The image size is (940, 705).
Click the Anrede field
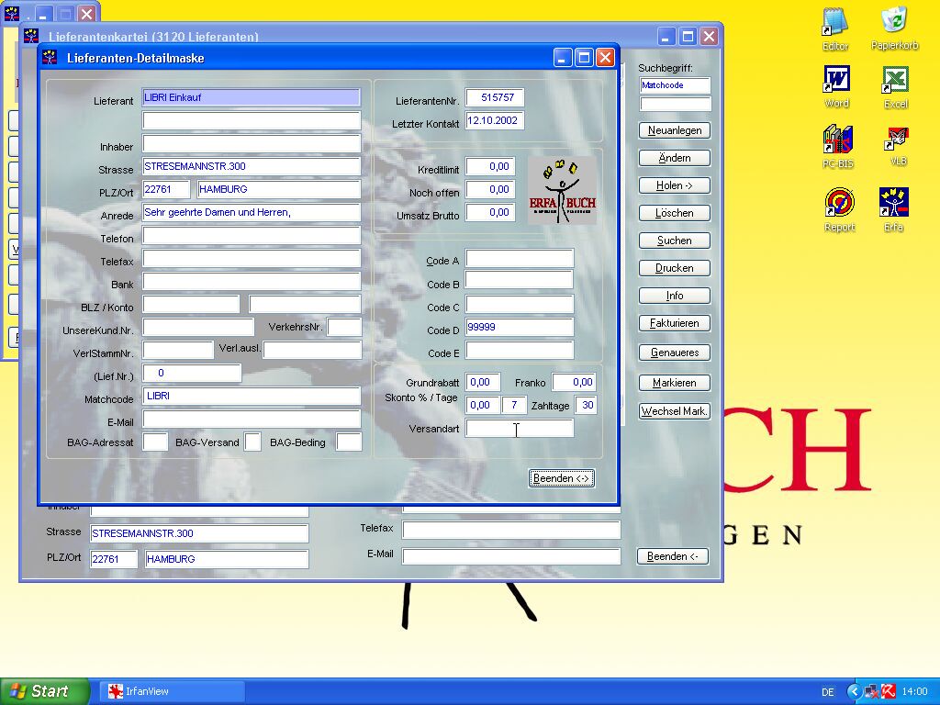pos(252,212)
